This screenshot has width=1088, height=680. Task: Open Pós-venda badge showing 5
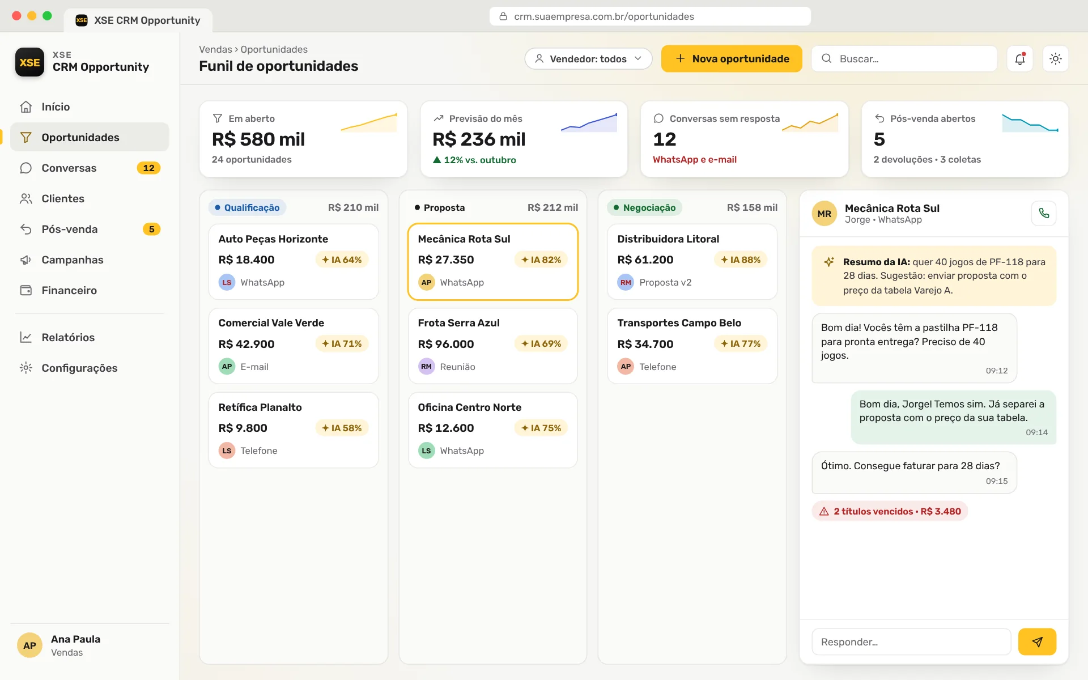[151, 229]
